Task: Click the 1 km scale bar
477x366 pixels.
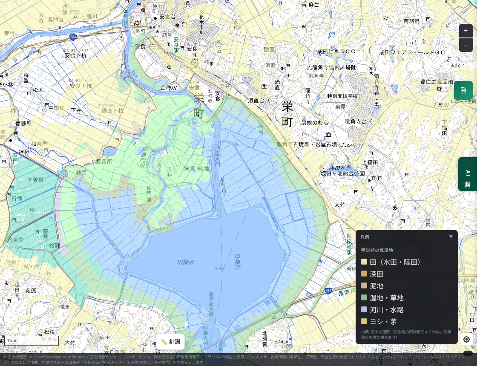Action: coord(32,340)
